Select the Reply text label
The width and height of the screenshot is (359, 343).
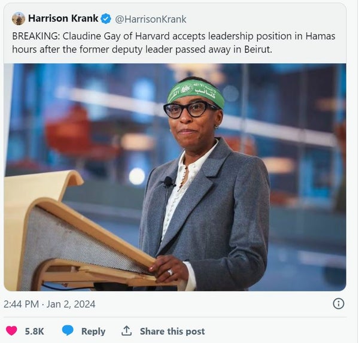click(93, 331)
